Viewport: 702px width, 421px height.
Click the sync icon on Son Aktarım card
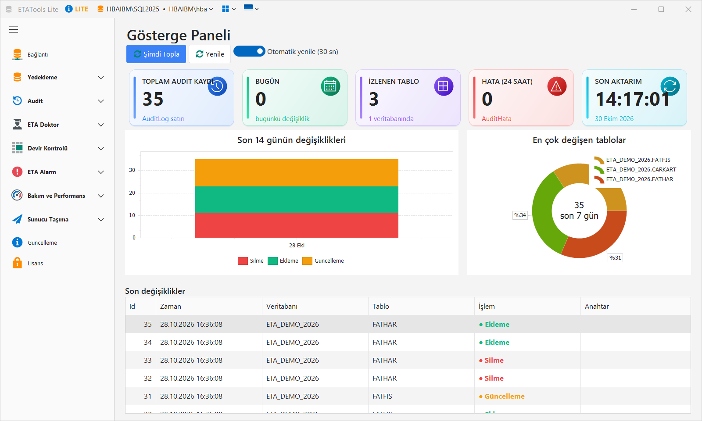670,86
